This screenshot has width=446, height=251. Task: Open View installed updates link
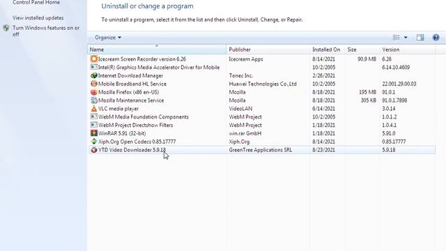(x=38, y=17)
